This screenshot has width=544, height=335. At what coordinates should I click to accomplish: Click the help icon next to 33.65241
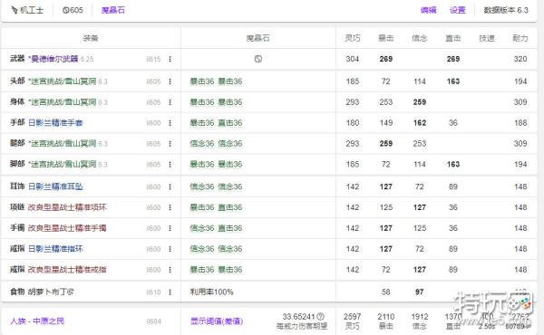(321, 317)
